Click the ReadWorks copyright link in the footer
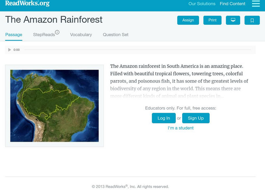265x190 pixels. (x=132, y=186)
